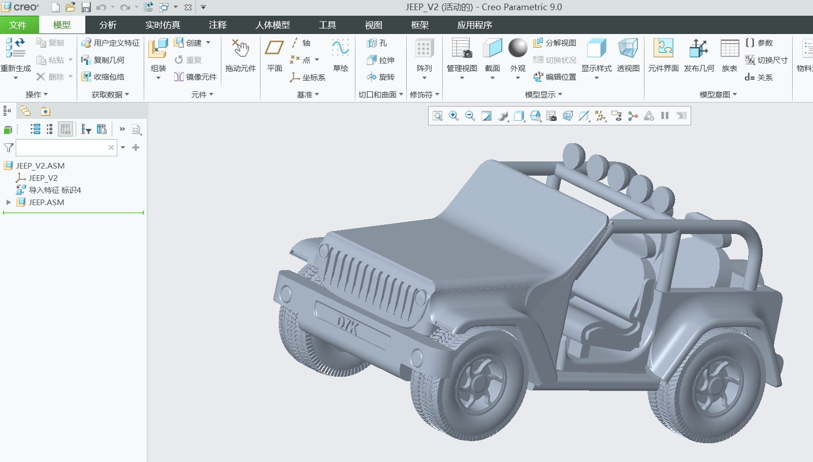
Task: Select the Assemble (组装) tool
Action: [158, 55]
